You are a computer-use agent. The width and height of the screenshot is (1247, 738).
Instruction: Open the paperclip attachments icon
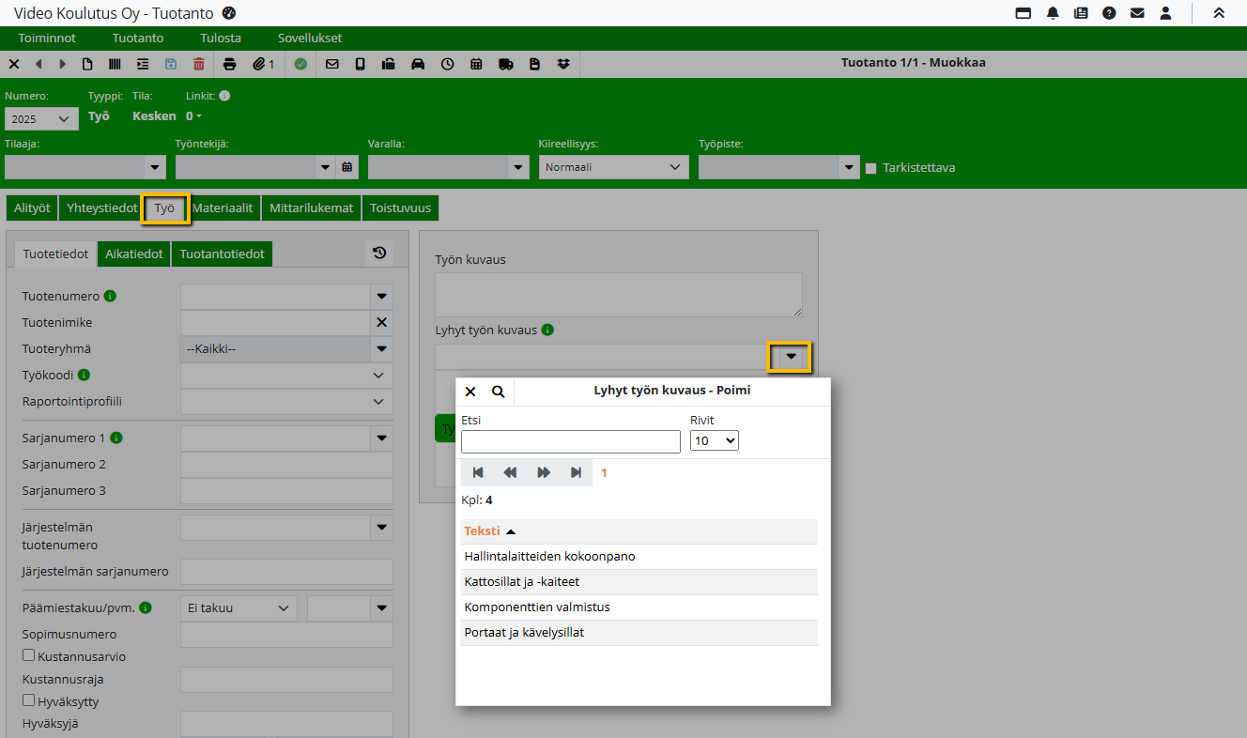click(x=263, y=64)
